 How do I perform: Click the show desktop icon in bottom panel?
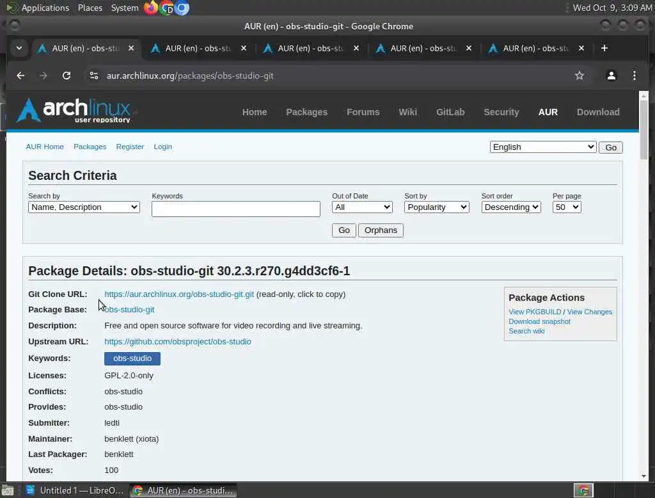click(x=8, y=490)
